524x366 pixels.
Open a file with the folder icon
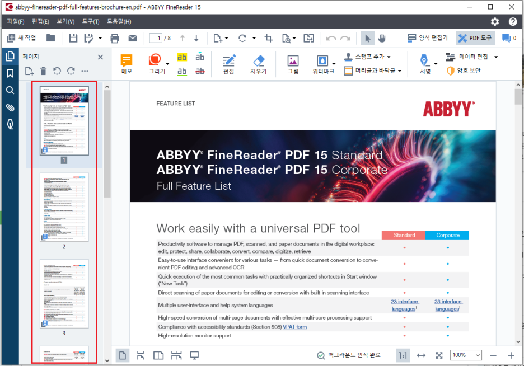(50, 38)
